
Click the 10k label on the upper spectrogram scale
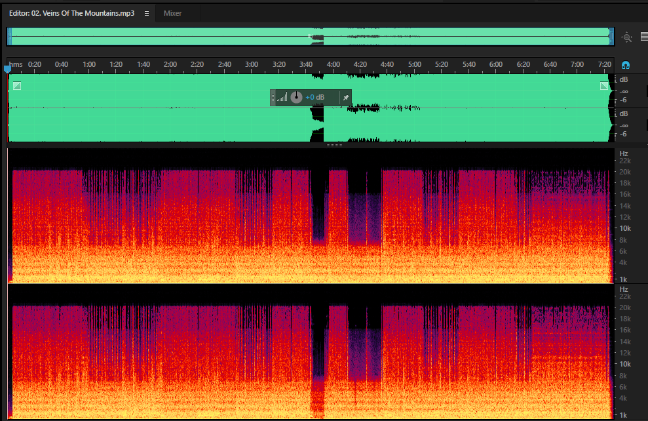[x=625, y=228]
